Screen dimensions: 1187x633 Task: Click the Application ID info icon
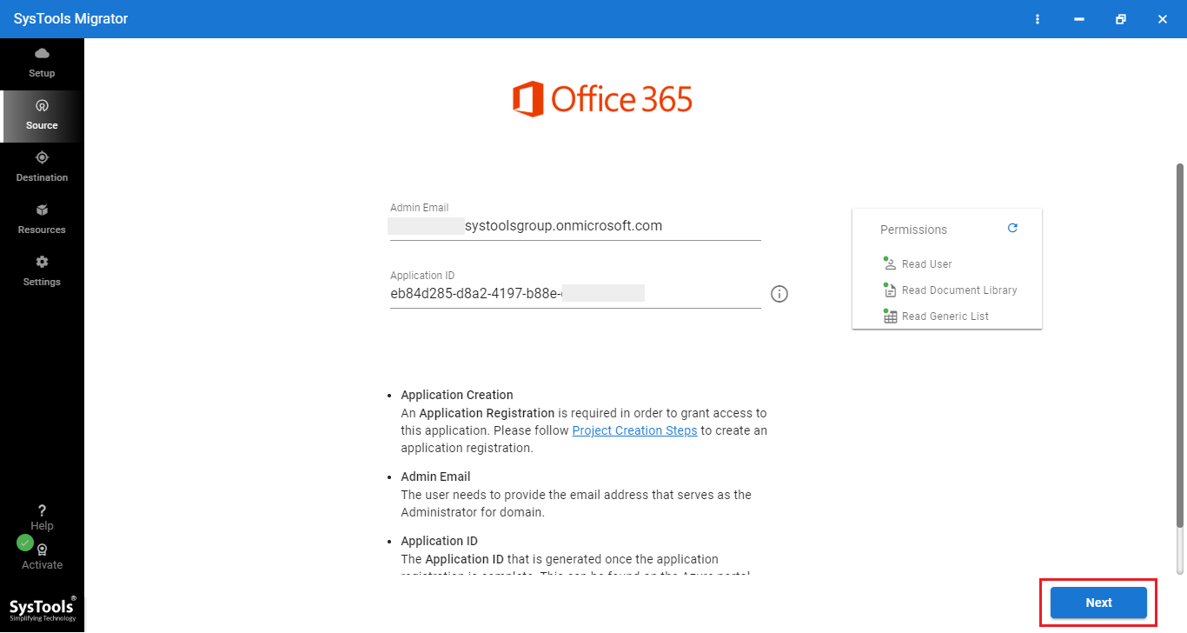click(779, 294)
